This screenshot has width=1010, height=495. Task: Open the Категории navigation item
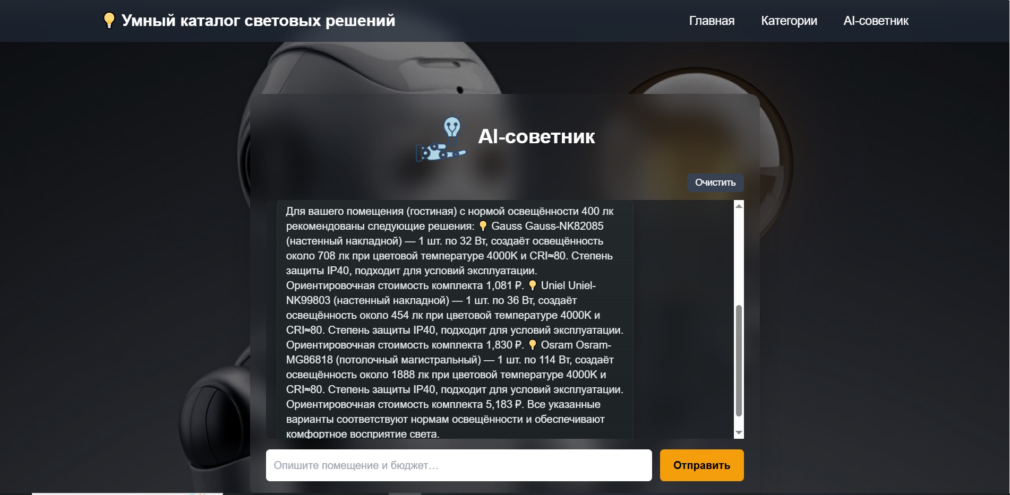(x=789, y=21)
